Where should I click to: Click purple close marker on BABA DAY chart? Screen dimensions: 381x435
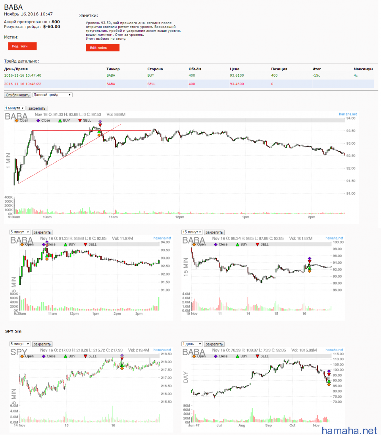pos(329,371)
